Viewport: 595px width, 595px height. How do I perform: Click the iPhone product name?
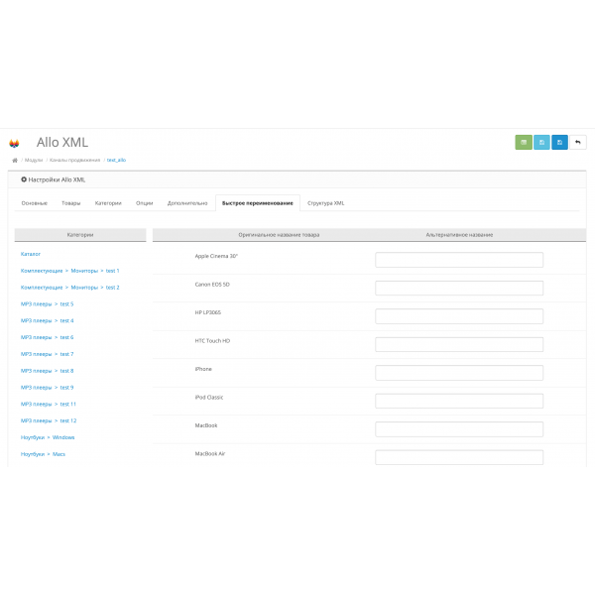pos(203,369)
